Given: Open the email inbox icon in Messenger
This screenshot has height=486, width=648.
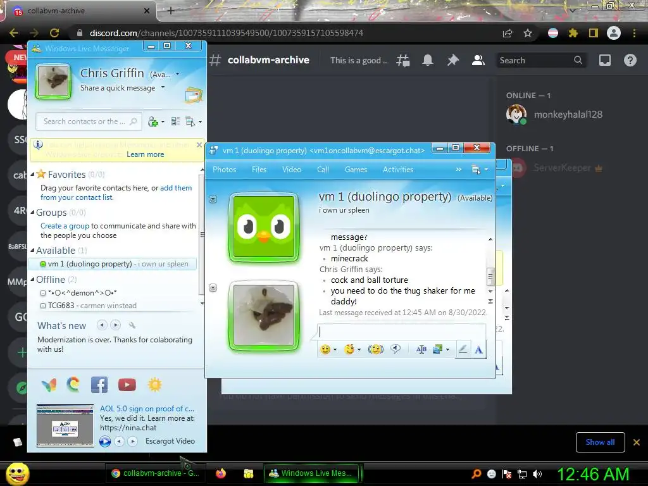Looking at the screenshot, I should [x=194, y=96].
